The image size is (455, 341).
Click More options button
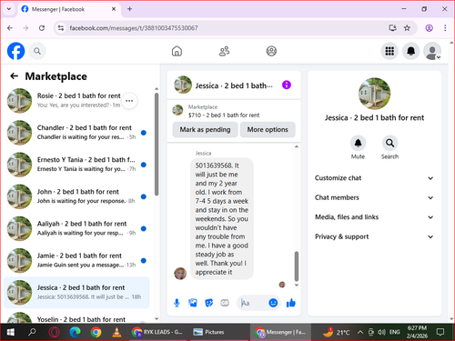[268, 129]
